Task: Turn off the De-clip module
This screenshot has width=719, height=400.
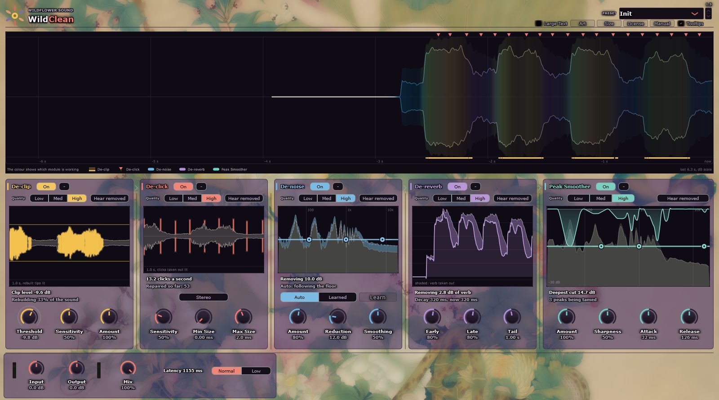Action: (46, 187)
